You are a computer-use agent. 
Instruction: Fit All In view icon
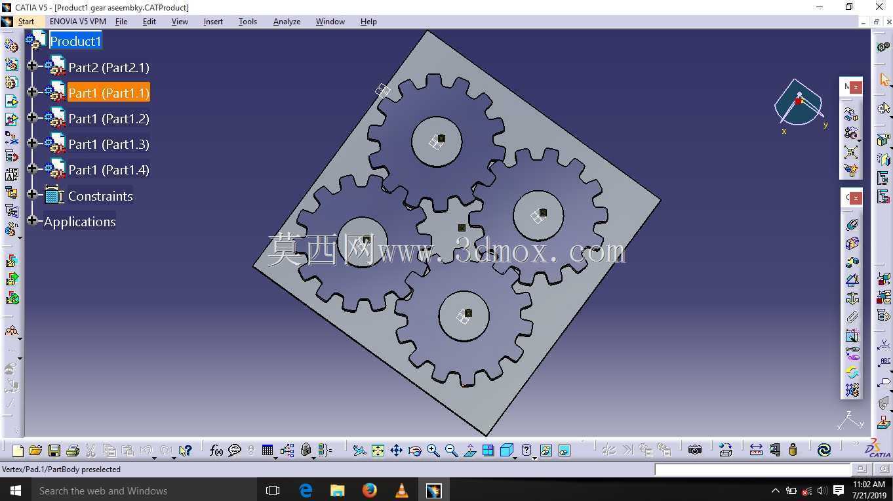378,451
